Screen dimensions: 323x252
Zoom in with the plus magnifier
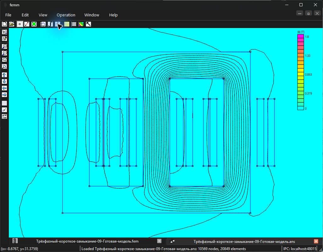4,46
